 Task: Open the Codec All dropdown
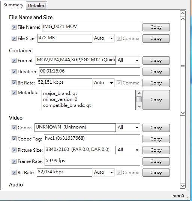(128, 127)
